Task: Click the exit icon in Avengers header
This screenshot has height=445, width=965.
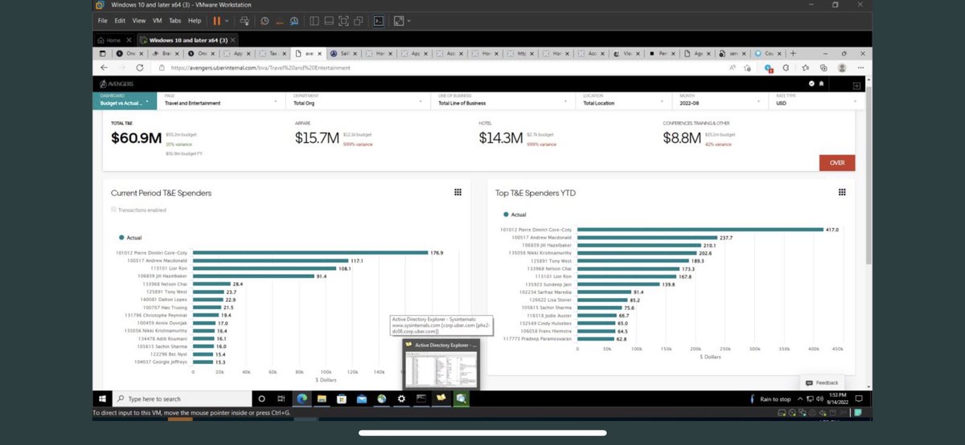Action: pos(857,84)
